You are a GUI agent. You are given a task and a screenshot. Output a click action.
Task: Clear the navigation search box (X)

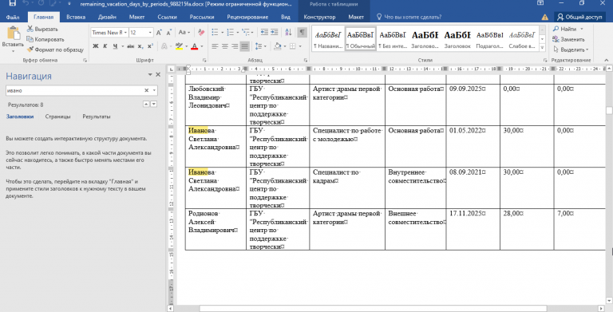click(x=147, y=90)
